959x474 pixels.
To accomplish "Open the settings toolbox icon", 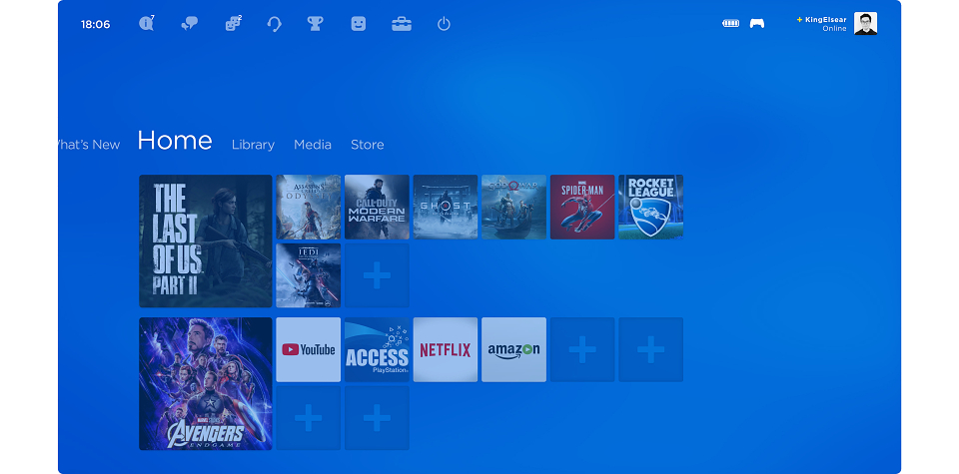I will coord(402,24).
